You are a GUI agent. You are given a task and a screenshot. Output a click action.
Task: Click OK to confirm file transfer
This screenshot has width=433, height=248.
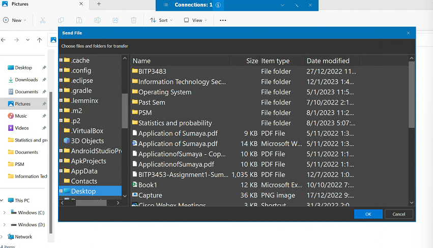368,214
